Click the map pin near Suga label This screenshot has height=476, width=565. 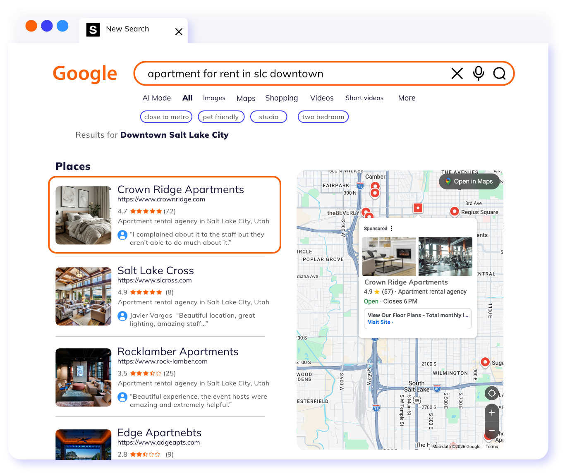pyautogui.click(x=485, y=362)
